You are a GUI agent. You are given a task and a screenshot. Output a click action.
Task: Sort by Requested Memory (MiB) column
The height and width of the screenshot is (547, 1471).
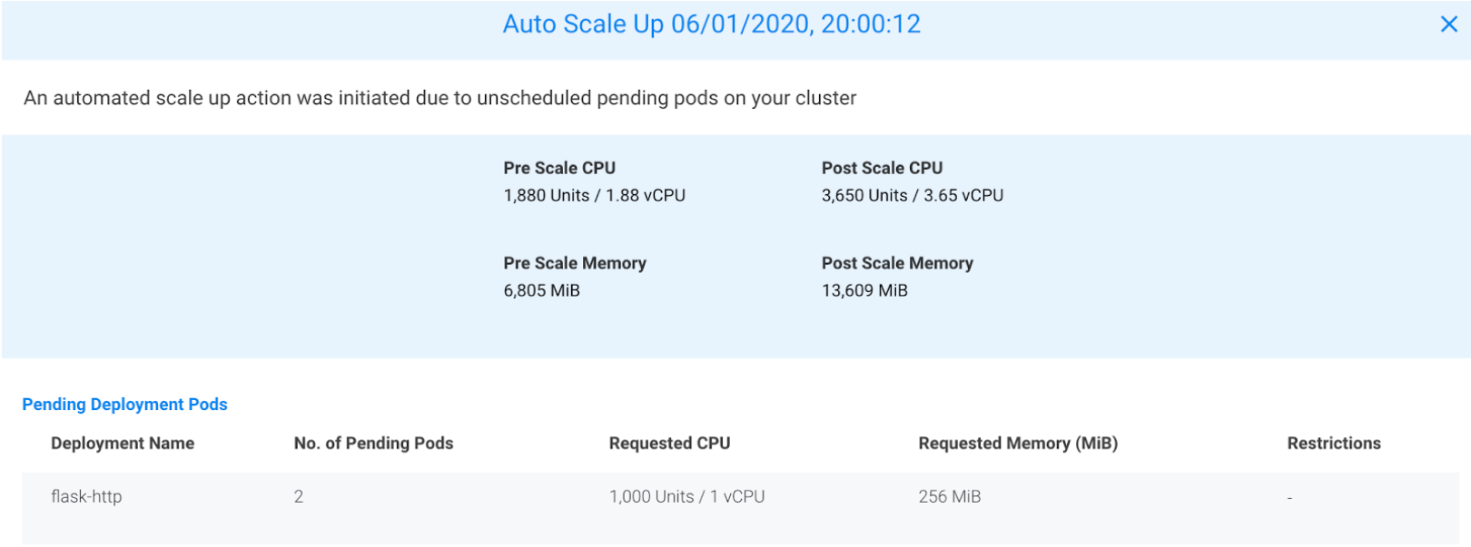click(1018, 444)
